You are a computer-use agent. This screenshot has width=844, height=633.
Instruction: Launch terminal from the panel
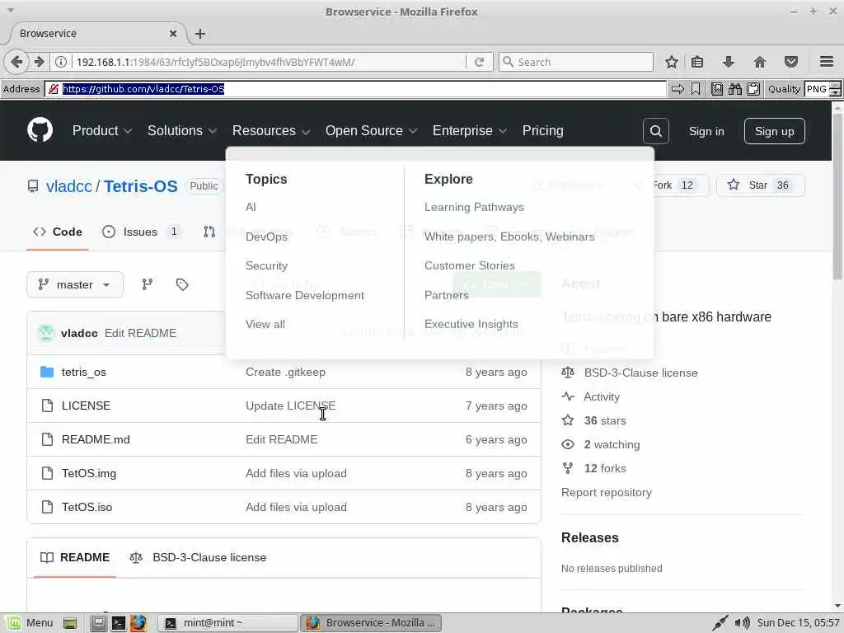pyautogui.click(x=119, y=623)
